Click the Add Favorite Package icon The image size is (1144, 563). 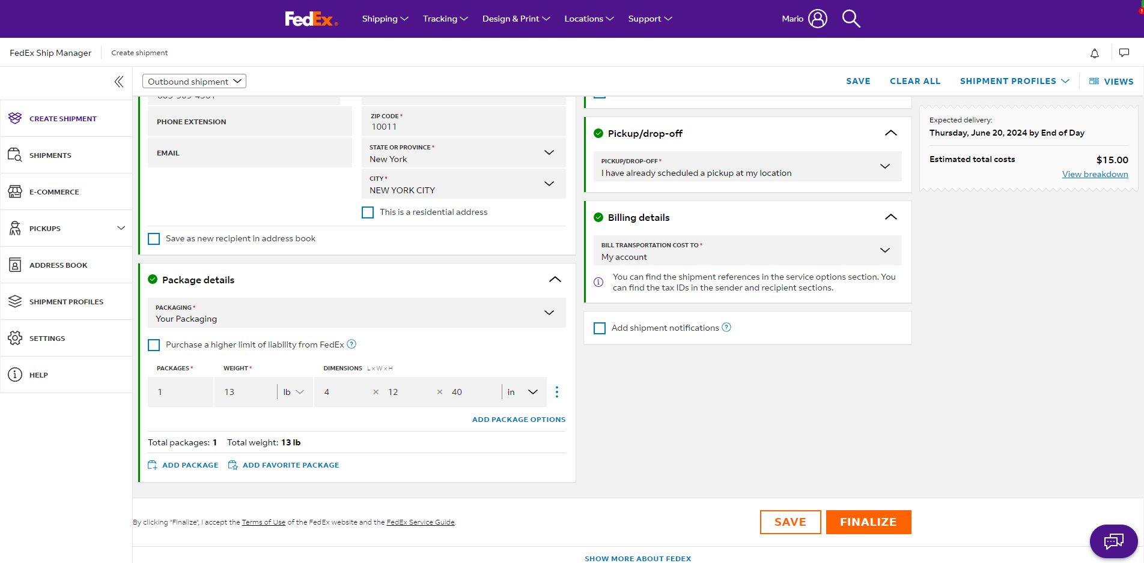click(233, 465)
